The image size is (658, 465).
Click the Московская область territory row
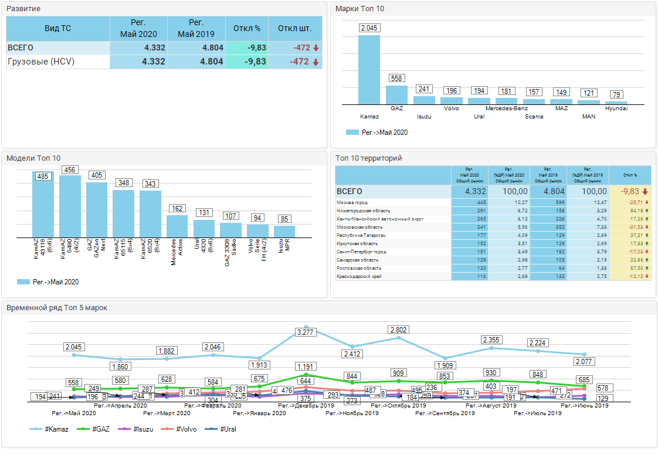tap(493, 227)
